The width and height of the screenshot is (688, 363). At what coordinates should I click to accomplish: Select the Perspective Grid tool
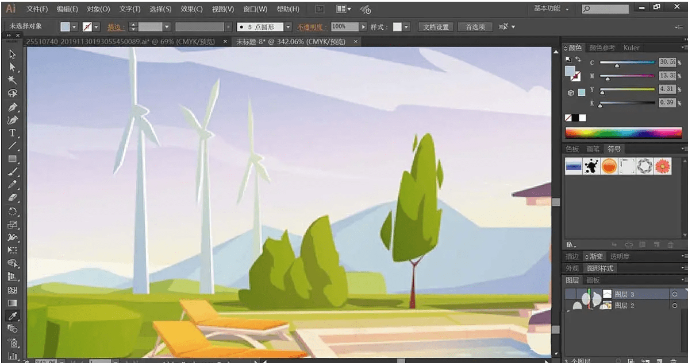(x=12, y=277)
